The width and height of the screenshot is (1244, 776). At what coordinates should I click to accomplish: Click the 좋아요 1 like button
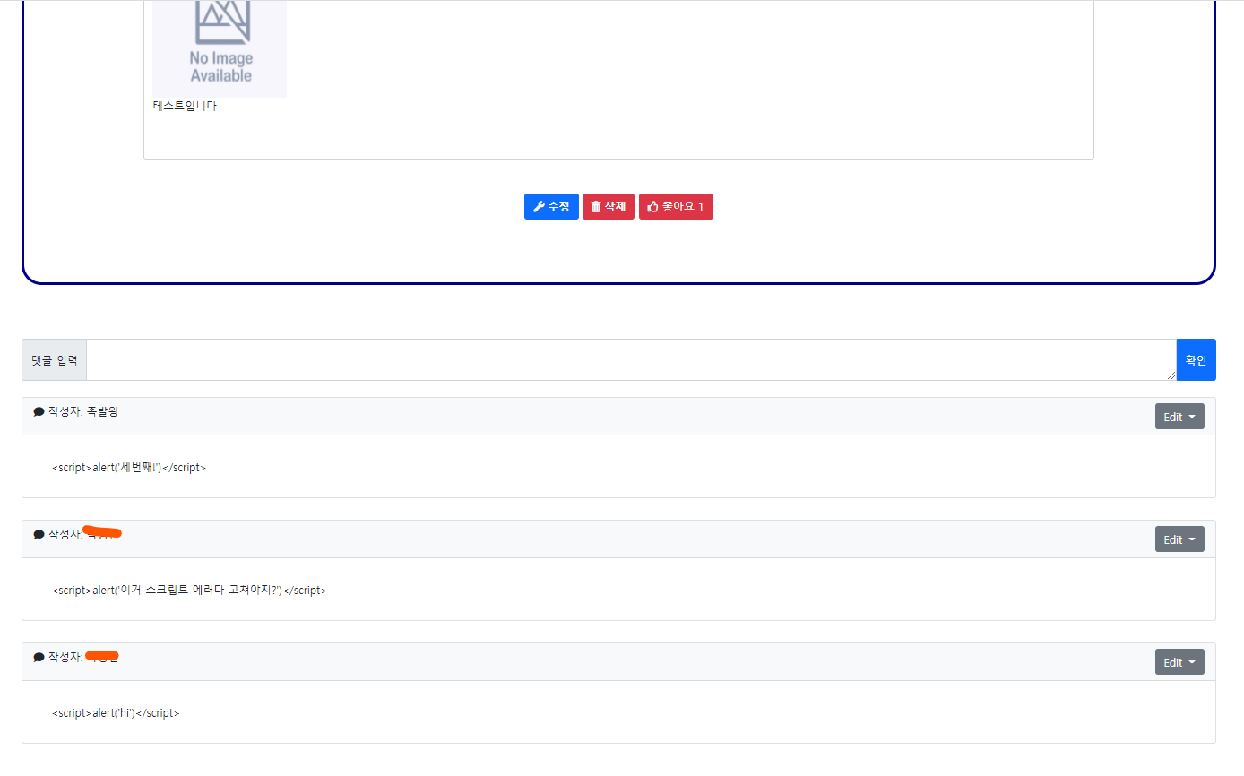pos(676,207)
